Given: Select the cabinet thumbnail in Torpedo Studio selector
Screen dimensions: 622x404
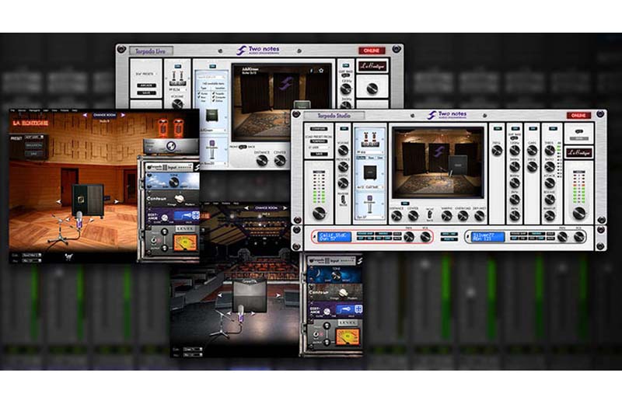Looking at the screenshot, I should 370,172.
